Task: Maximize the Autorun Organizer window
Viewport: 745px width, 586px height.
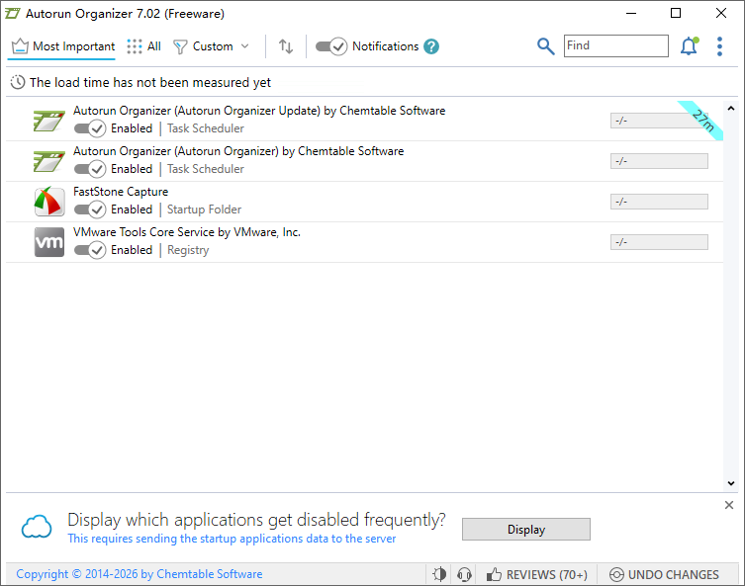Action: 676,13
